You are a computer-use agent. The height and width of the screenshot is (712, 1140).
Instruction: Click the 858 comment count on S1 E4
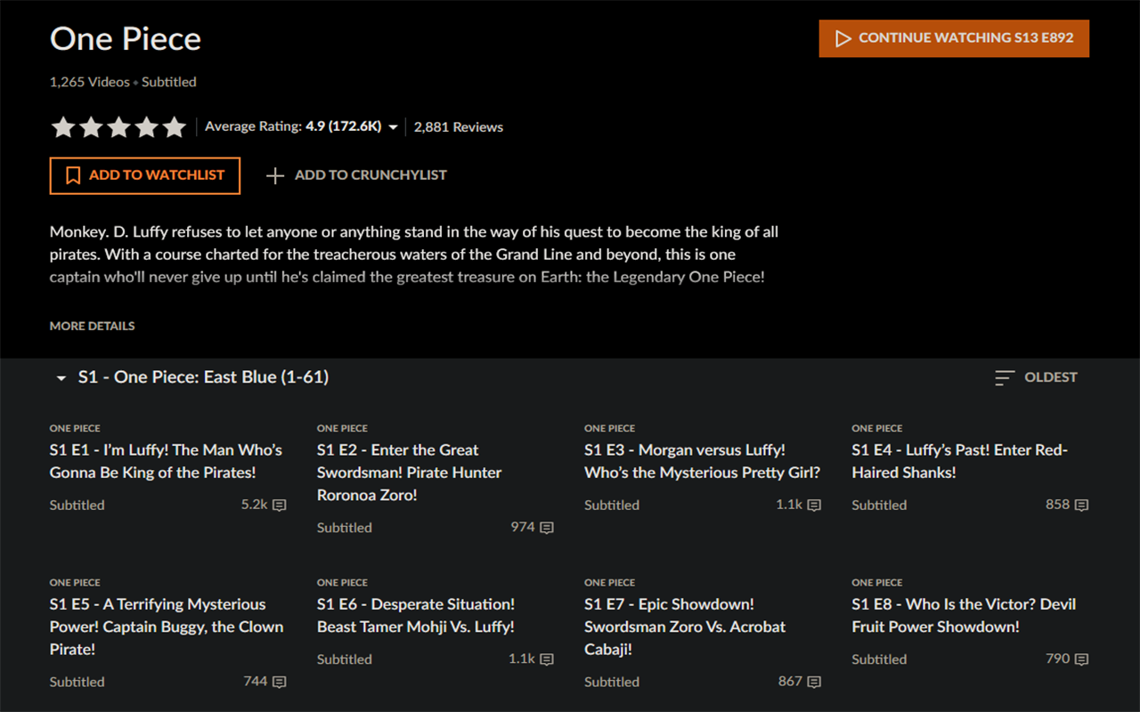1057,505
